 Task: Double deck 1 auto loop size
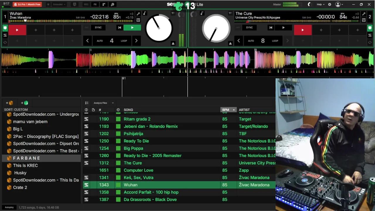136,41
